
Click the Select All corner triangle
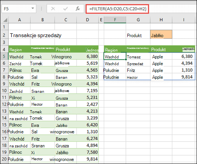(5, 20)
